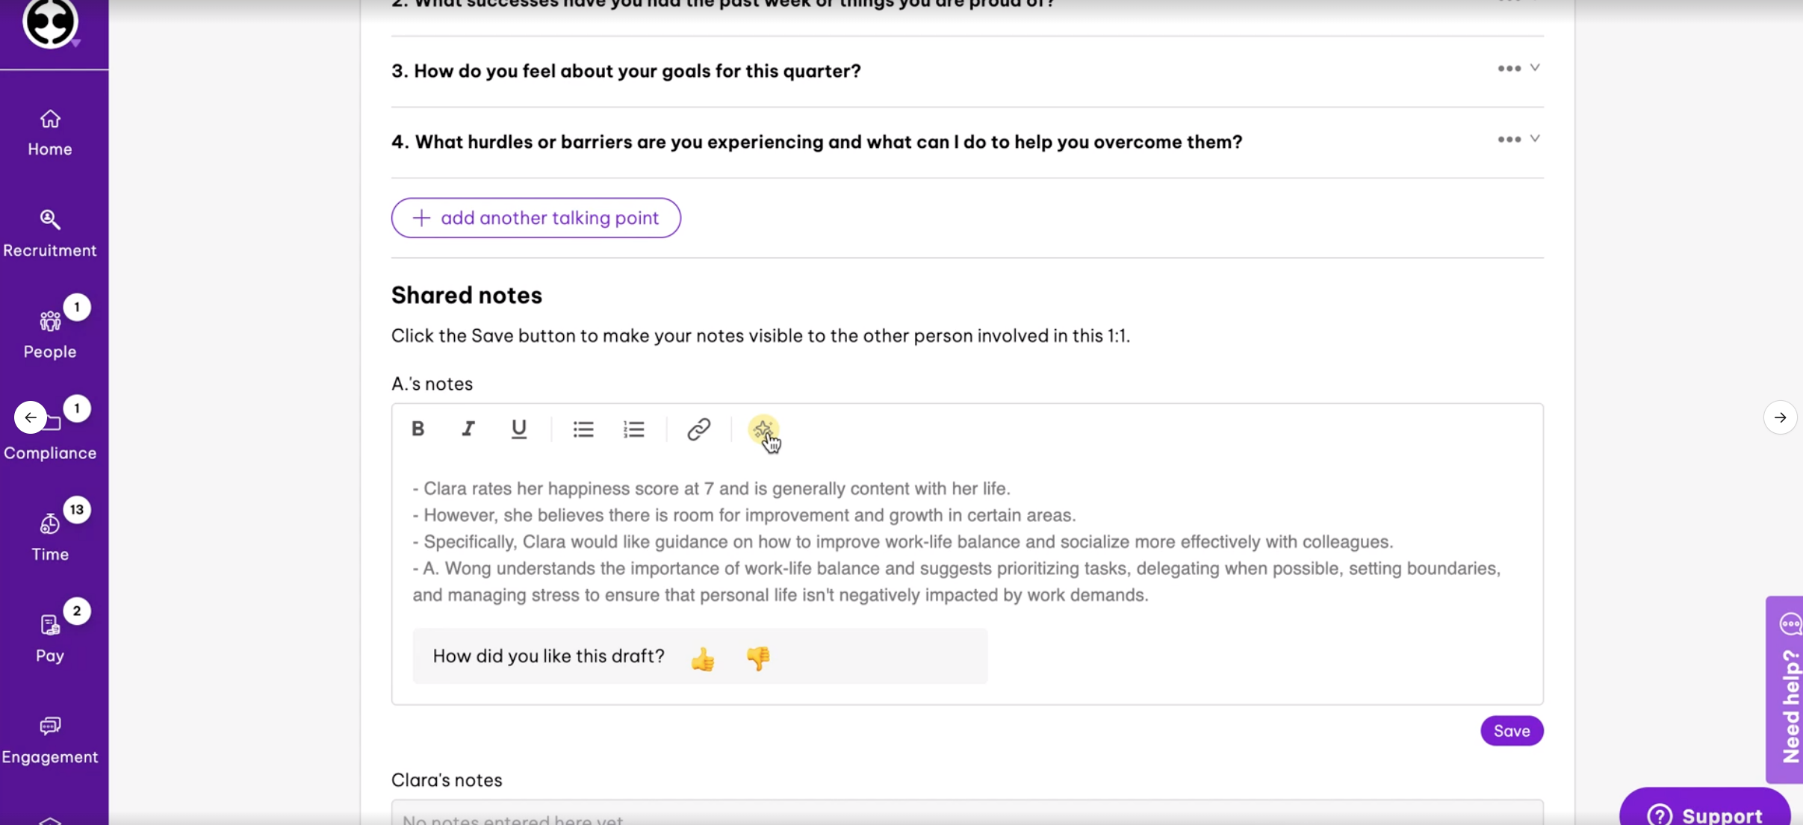Insert a numbered list in notes
The width and height of the screenshot is (1803, 825).
coord(633,429)
